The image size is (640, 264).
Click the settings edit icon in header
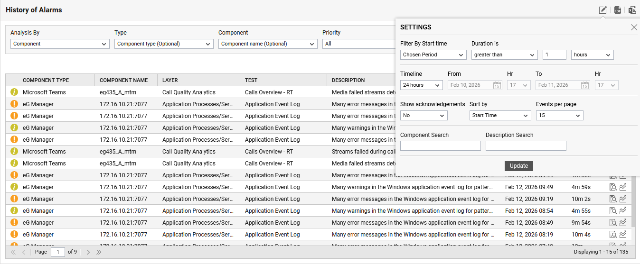[603, 10]
